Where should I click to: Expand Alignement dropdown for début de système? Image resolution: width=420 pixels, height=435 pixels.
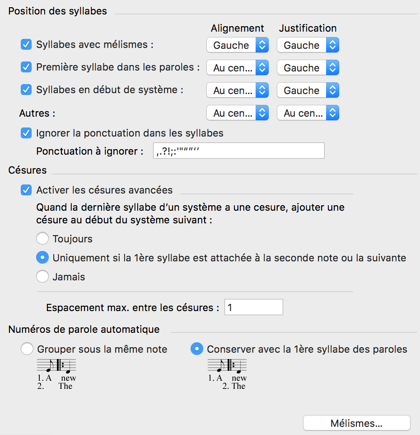[238, 90]
